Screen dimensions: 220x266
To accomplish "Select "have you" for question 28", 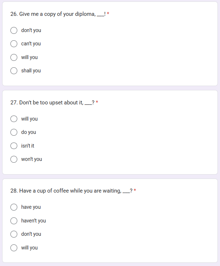I will [14, 207].
